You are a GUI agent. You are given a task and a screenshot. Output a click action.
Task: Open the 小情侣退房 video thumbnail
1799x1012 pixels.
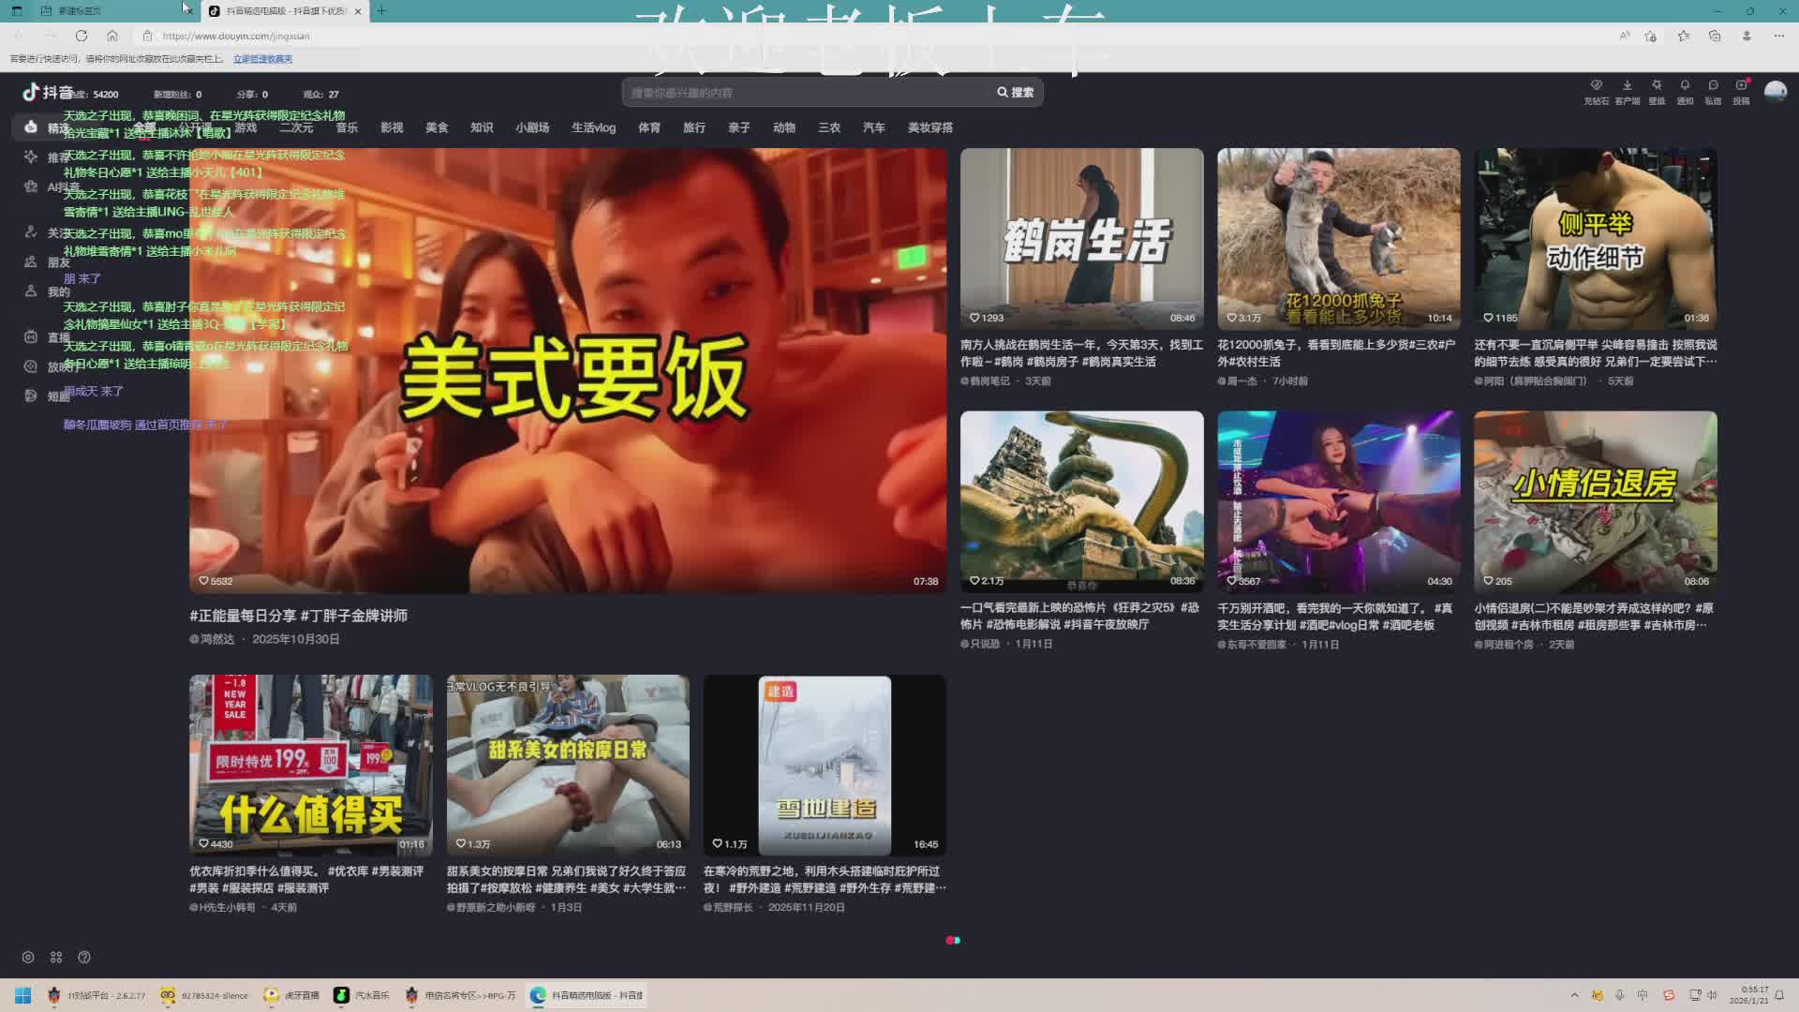click(1595, 501)
